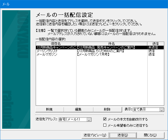Select the メールマガジン row
Viewport: 168px width, 140px height.
tap(47, 54)
